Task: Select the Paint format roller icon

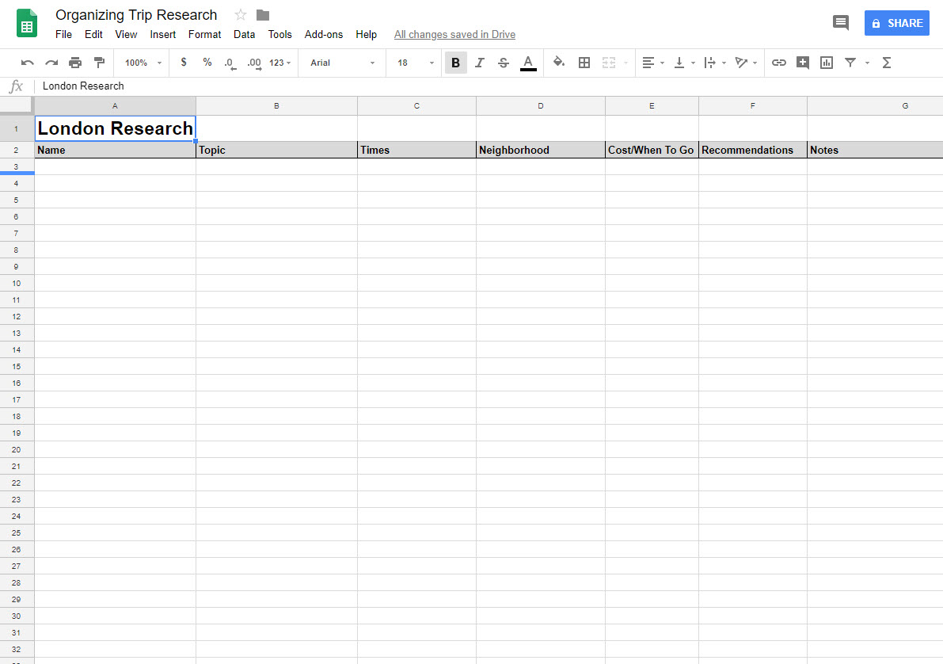Action: pos(99,63)
